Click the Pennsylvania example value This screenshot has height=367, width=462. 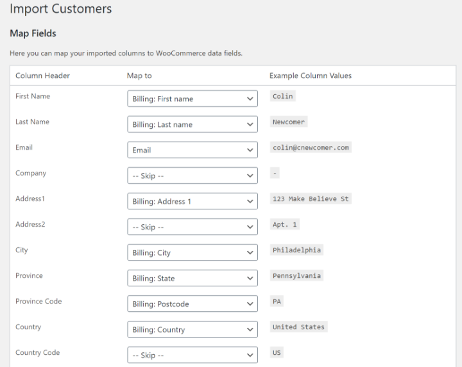point(296,275)
